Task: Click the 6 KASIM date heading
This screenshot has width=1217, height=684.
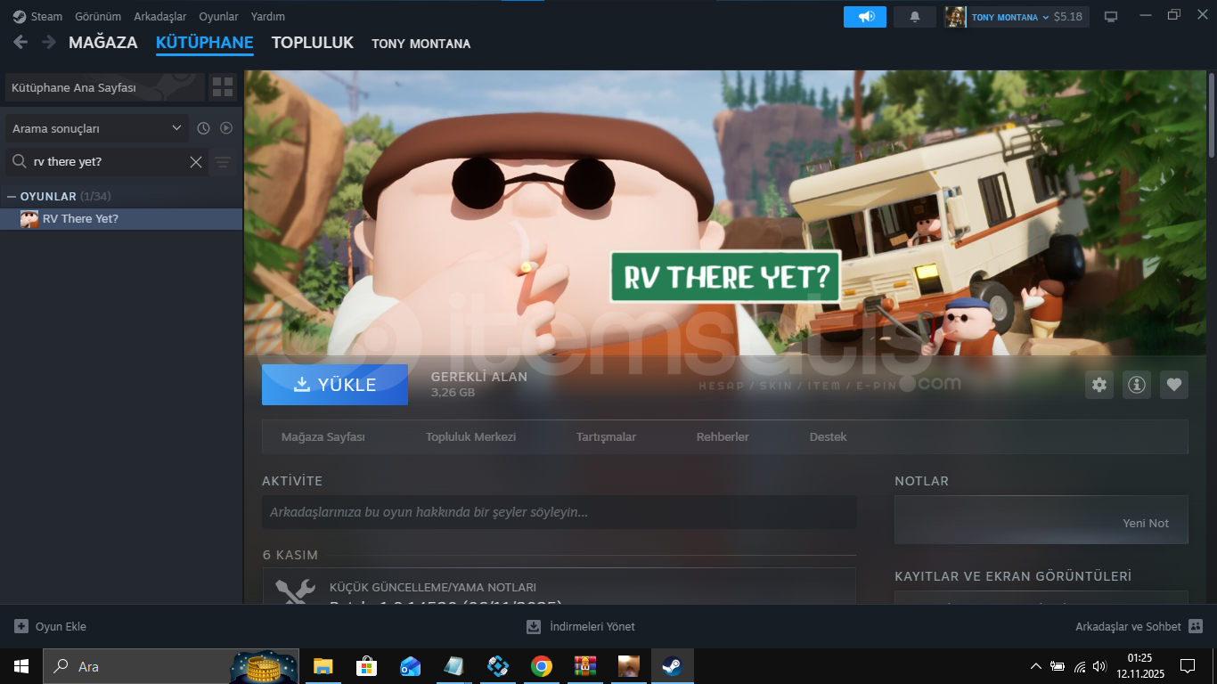Action: 290,555
